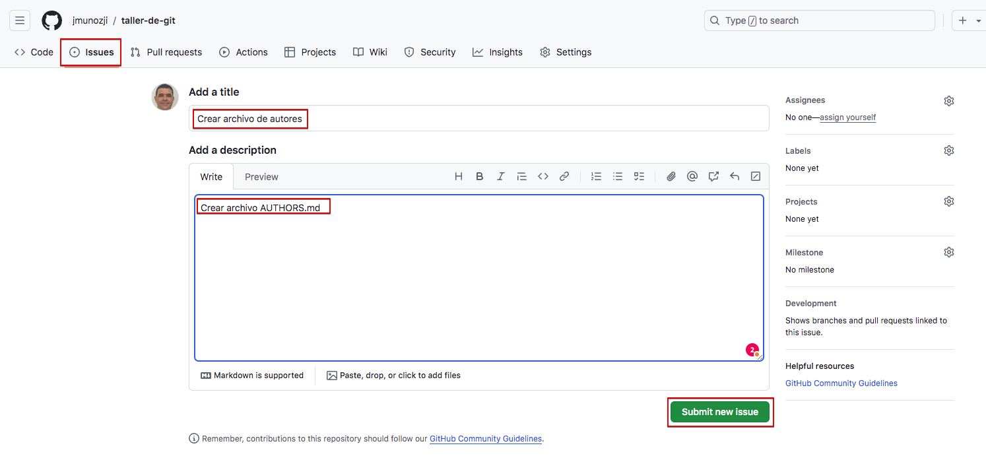
Task: Add a link using the chain icon
Action: (x=564, y=176)
